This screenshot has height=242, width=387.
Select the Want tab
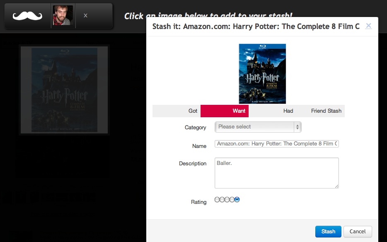[x=225, y=111]
